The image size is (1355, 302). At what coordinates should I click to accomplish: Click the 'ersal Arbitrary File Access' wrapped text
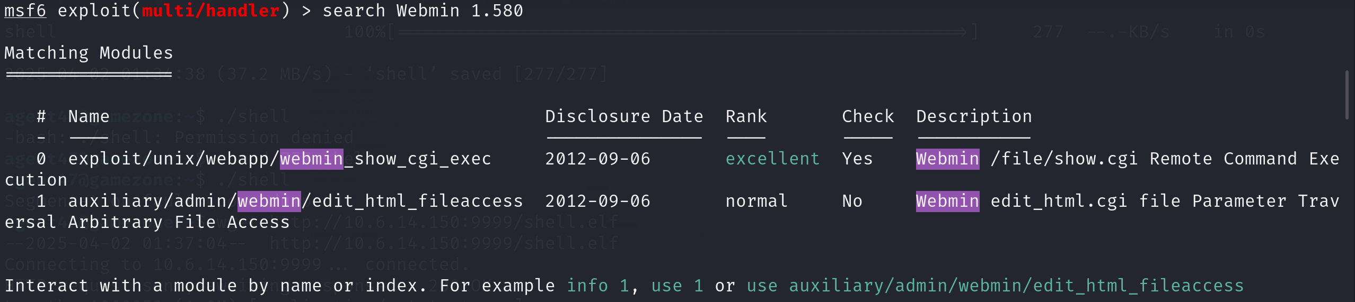point(147,222)
